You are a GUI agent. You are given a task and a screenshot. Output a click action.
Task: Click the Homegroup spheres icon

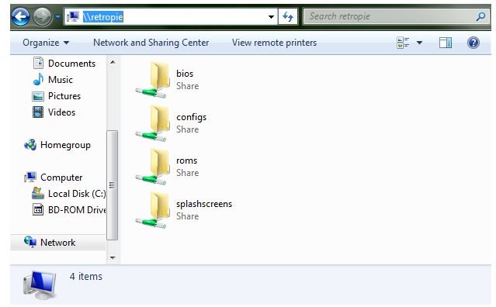[30, 145]
